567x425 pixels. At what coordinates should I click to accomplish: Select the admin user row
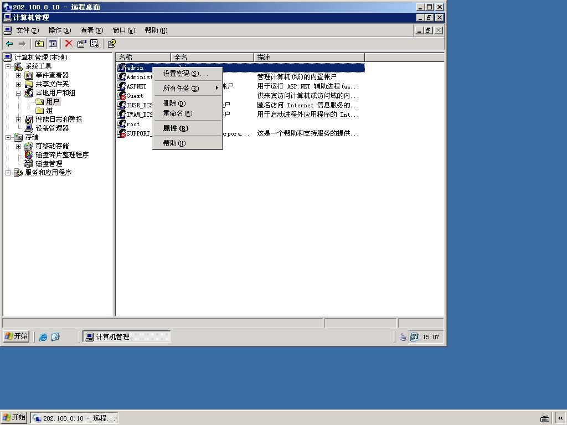(x=240, y=68)
